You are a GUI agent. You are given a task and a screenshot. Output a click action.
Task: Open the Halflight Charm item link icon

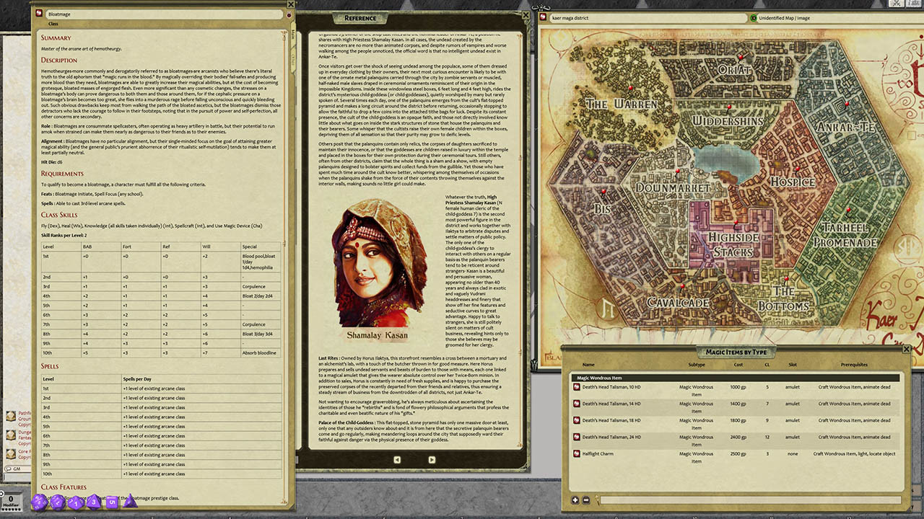[576, 454]
